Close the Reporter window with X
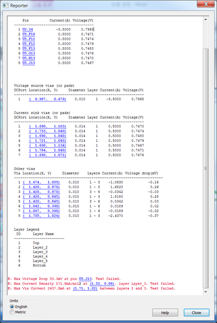 (x=206, y=4)
